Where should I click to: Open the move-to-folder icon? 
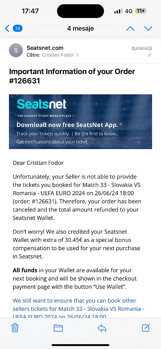tap(58, 328)
